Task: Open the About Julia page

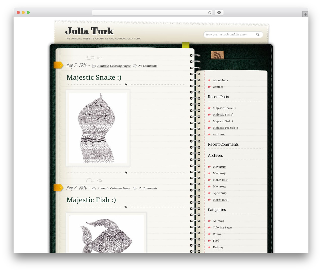Action: click(x=220, y=80)
